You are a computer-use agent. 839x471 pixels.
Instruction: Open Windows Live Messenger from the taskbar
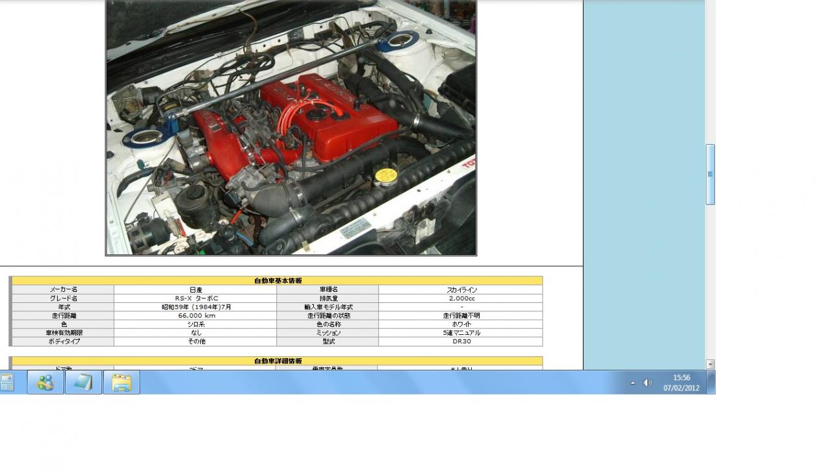[x=45, y=382]
